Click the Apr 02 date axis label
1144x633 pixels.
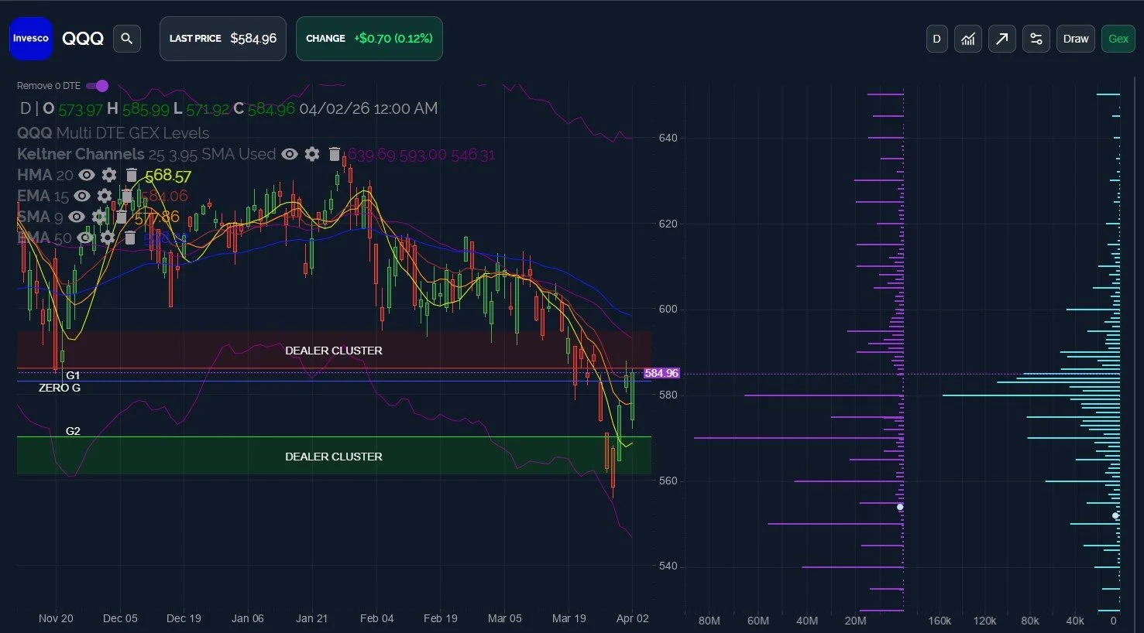pos(633,618)
